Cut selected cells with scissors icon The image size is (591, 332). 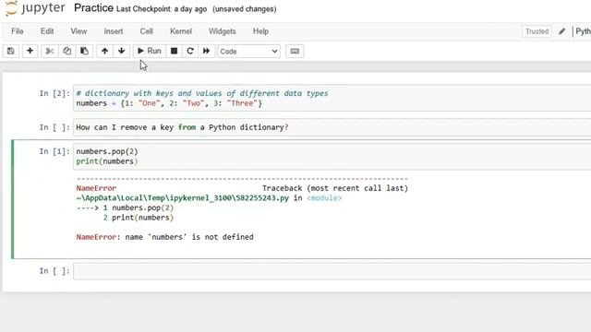49,51
